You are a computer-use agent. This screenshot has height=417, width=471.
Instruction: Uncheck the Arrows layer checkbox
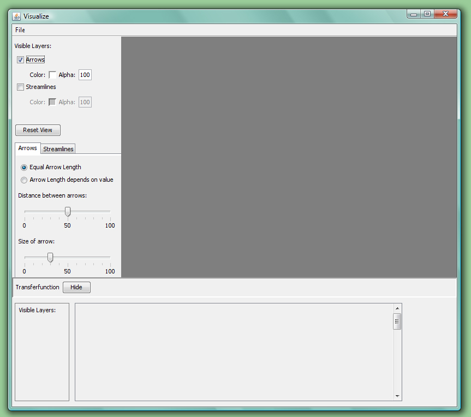[x=21, y=59]
